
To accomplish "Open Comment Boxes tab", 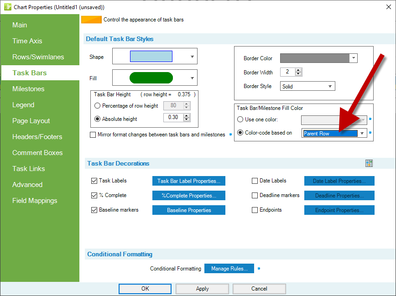I will pos(37,152).
